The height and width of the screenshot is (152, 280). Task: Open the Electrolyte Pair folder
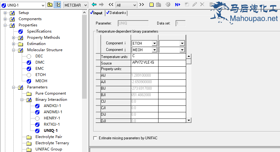click(x=48, y=137)
